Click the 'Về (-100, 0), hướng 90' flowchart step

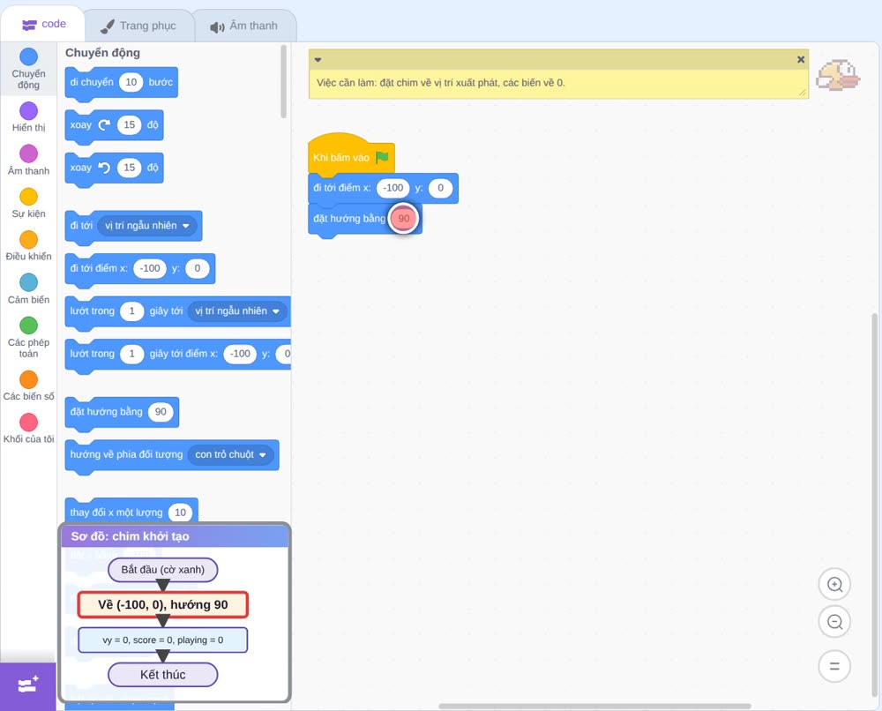tap(162, 604)
